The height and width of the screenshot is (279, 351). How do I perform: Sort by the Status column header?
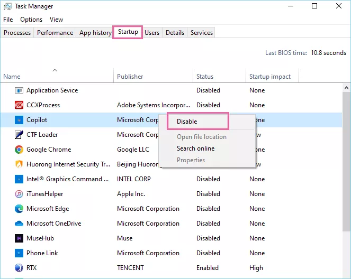tap(219, 77)
